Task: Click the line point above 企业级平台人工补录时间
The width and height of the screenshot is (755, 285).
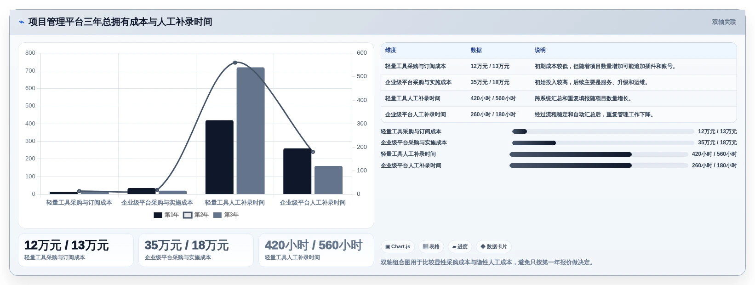Action: [x=313, y=152]
